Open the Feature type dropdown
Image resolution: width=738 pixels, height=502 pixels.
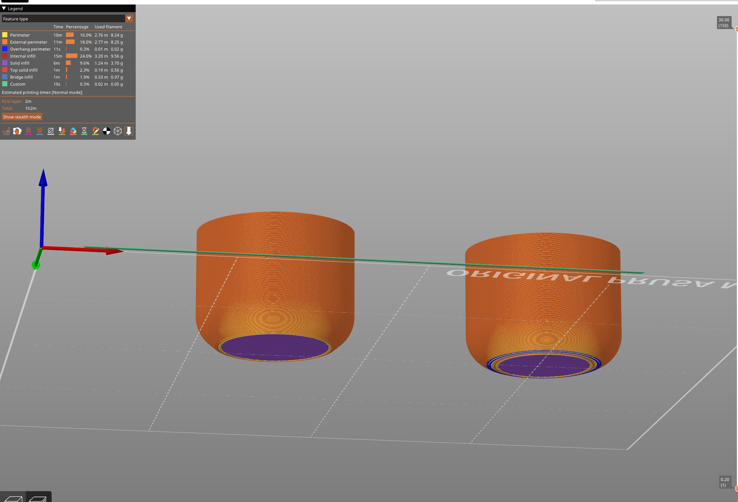(x=129, y=18)
